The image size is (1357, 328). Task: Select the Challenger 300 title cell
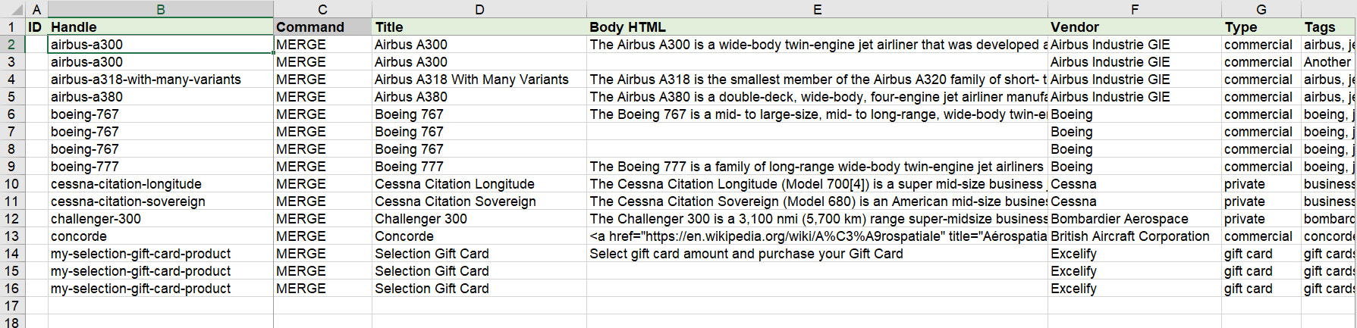[479, 219]
